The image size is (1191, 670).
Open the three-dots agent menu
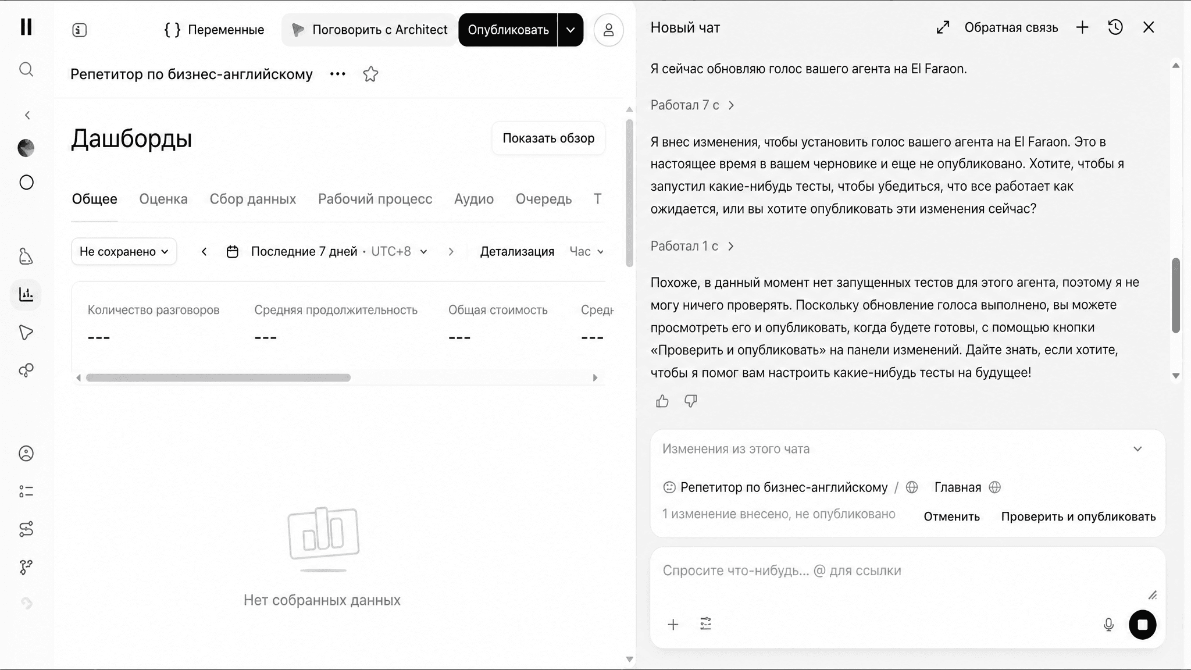tap(338, 74)
